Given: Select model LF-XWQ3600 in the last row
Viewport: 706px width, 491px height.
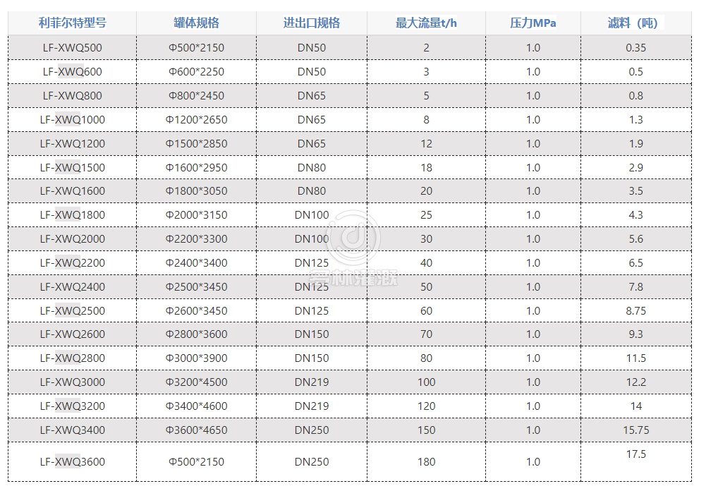Looking at the screenshot, I should point(72,462).
